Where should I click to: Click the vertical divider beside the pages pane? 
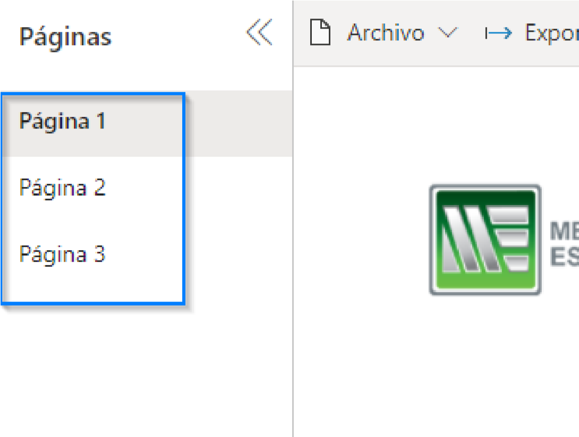pyautogui.click(x=293, y=219)
